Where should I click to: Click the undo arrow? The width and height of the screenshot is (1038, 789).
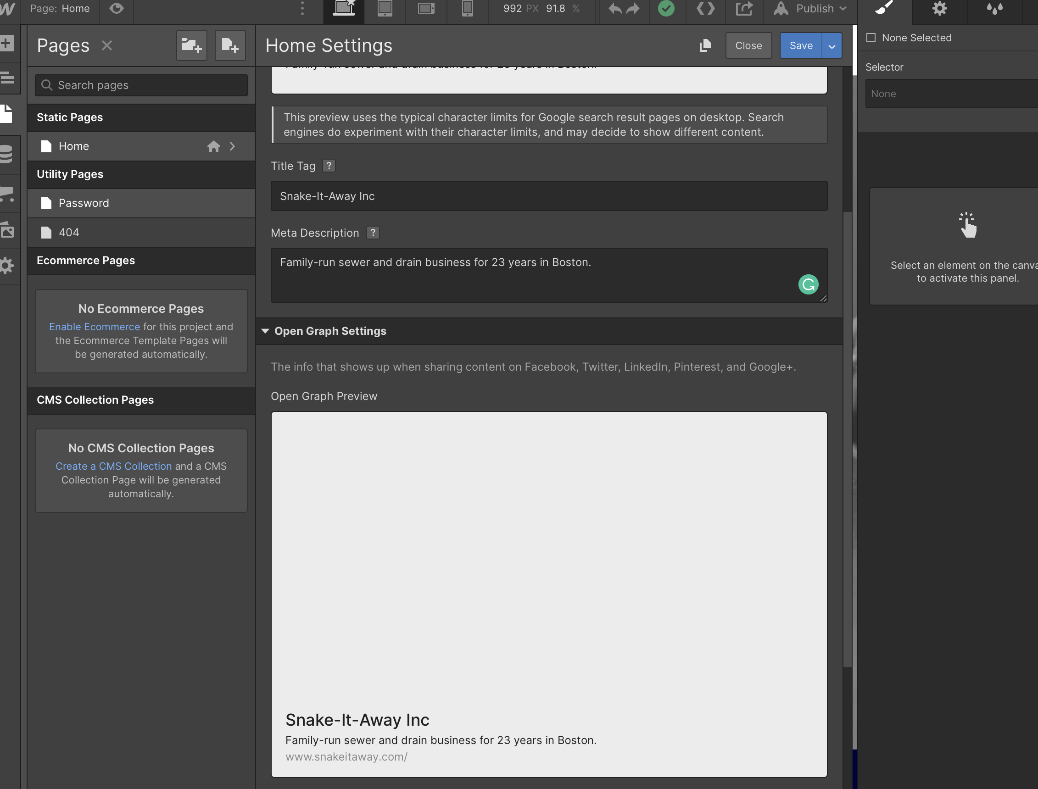[615, 8]
